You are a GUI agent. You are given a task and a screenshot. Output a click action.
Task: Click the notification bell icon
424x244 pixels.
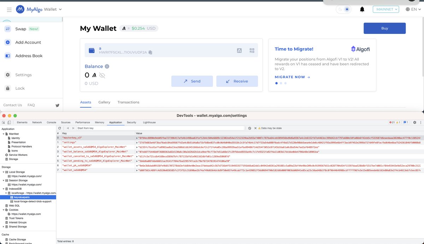coord(362,10)
